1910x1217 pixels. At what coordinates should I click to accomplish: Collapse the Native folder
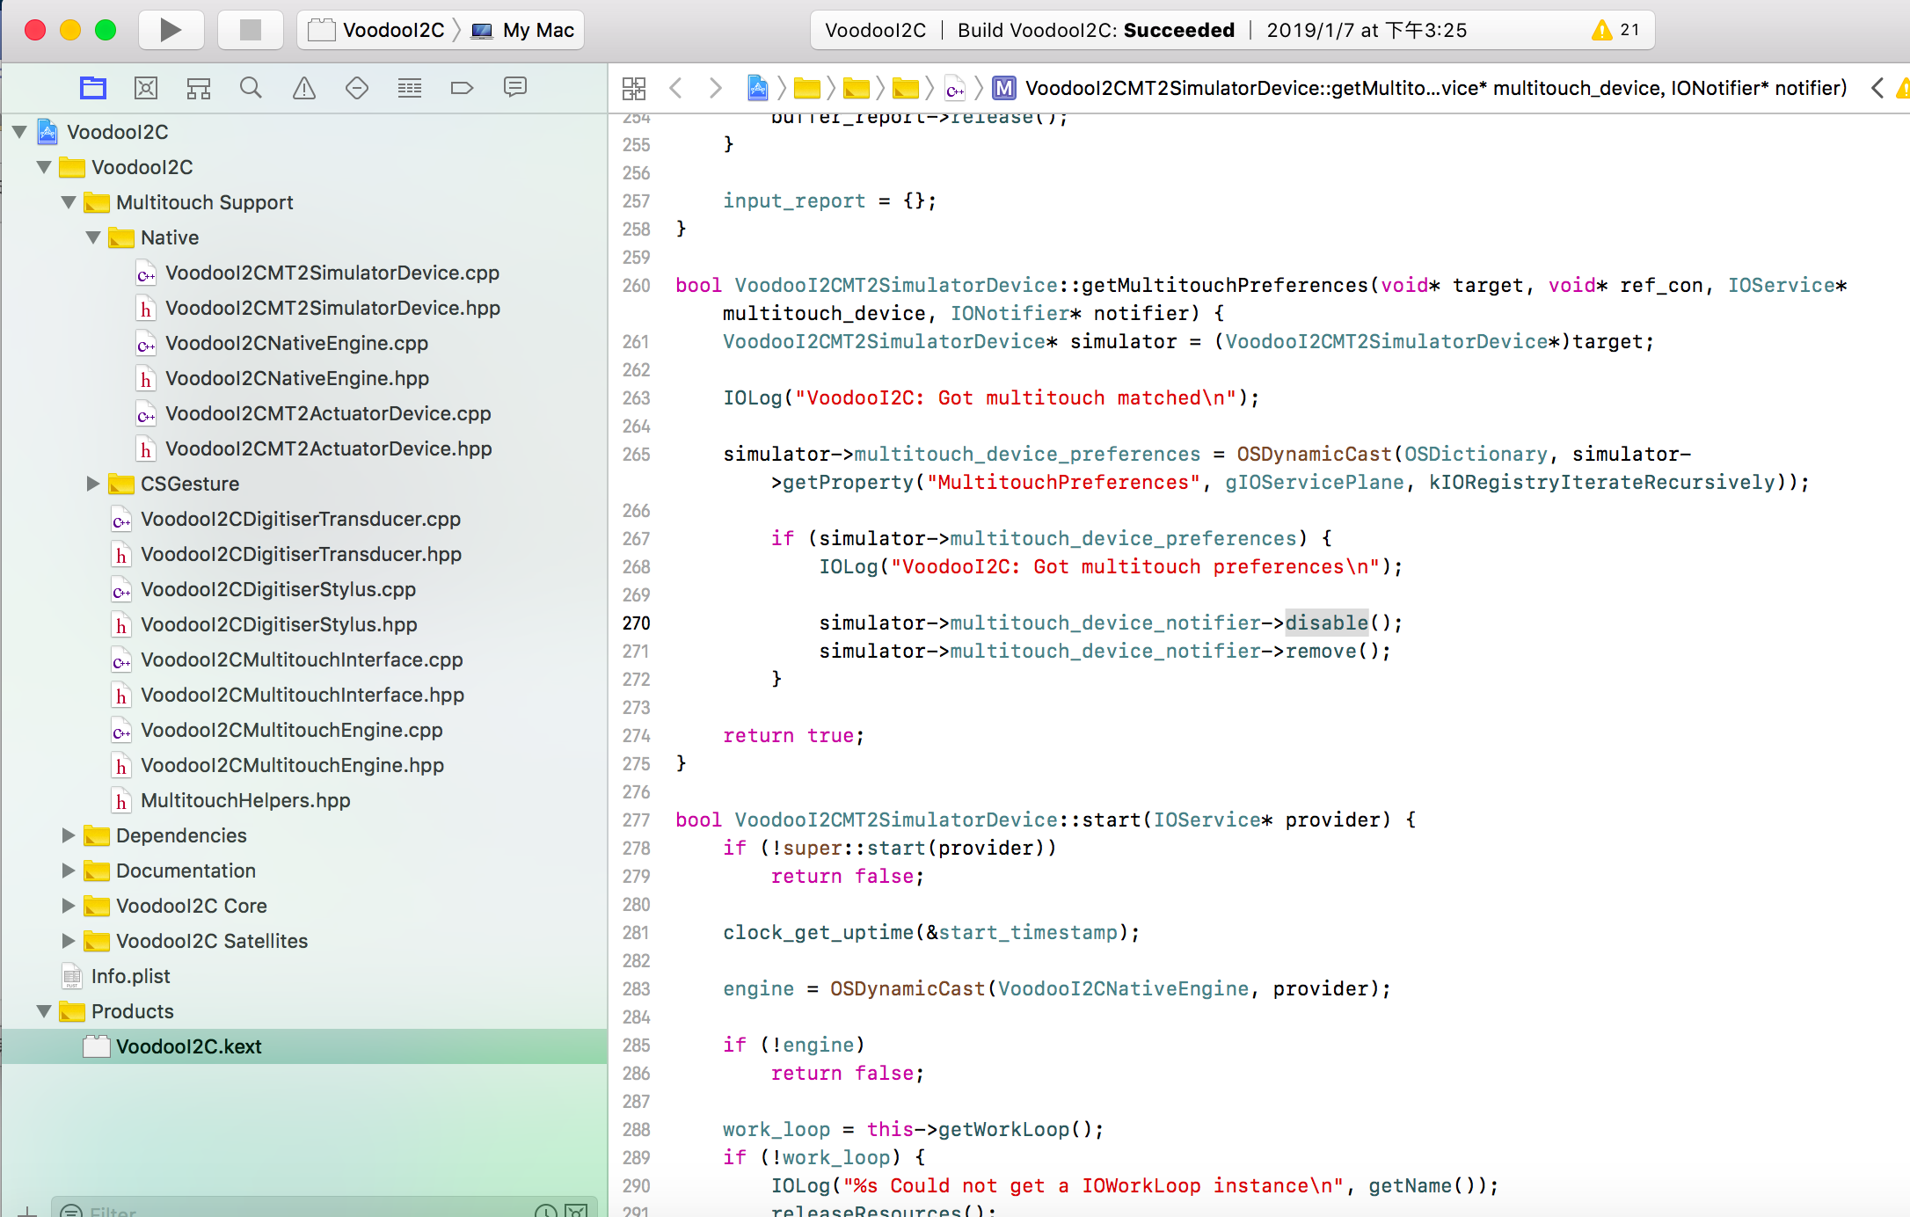click(93, 237)
